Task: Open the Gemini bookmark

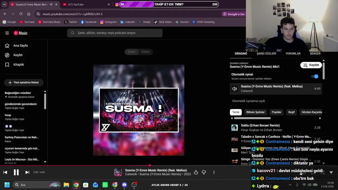Action: tap(182, 22)
